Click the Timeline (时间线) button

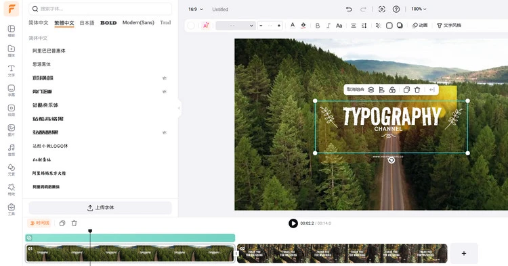click(x=39, y=223)
